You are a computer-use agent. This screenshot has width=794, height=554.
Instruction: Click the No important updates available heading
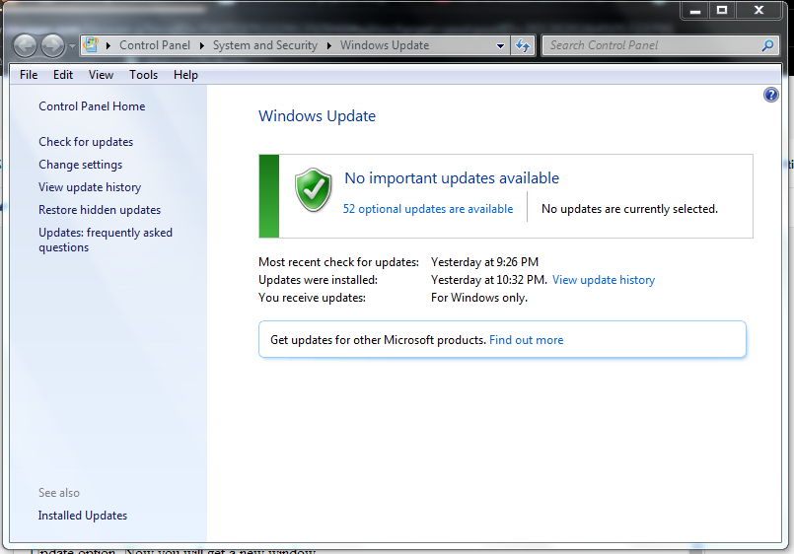coord(452,178)
